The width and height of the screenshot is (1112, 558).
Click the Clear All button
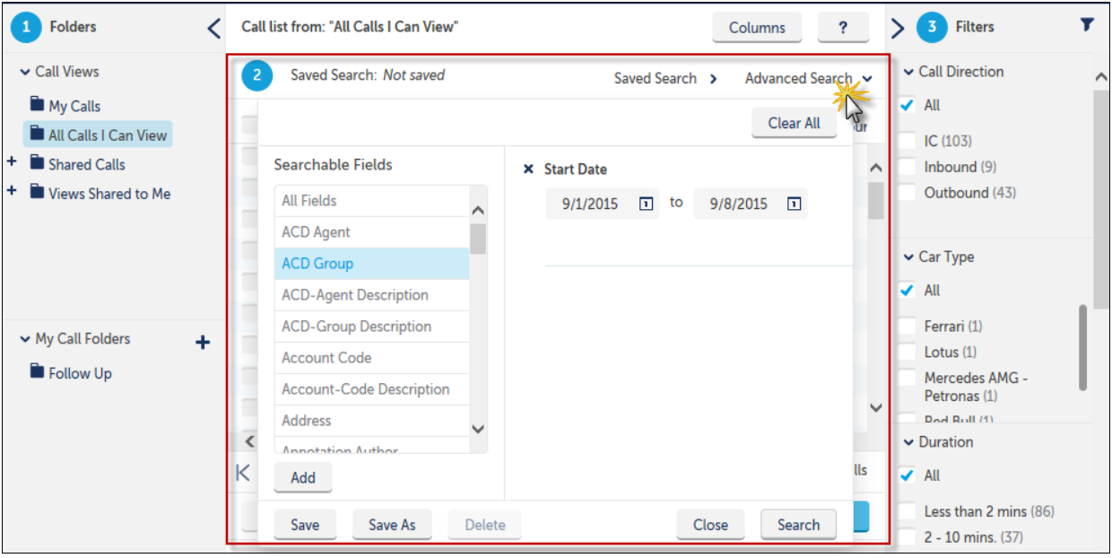coord(794,124)
